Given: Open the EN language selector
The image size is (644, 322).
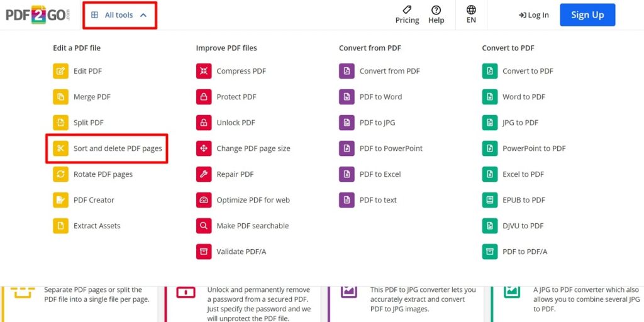Looking at the screenshot, I should click(x=471, y=14).
